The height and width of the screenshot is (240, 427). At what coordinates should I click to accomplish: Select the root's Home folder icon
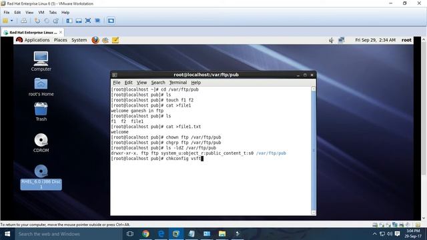(x=41, y=87)
